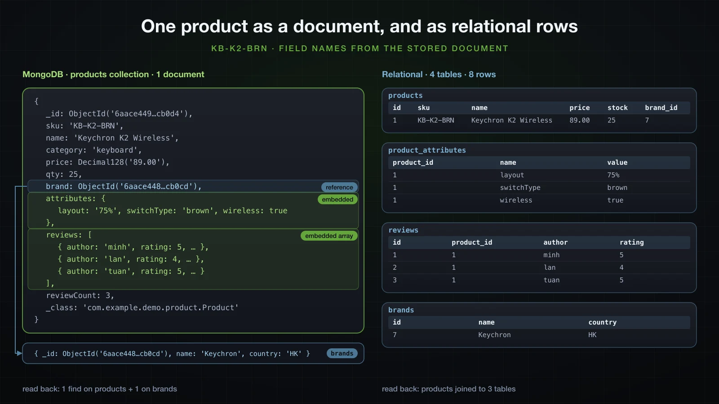Click the 'Keychron K2 Wireless' cell in products table

point(512,120)
